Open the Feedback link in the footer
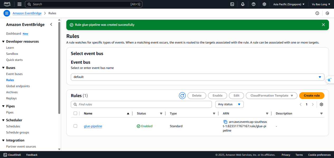The width and height of the screenshot is (334, 158). (x=32, y=155)
